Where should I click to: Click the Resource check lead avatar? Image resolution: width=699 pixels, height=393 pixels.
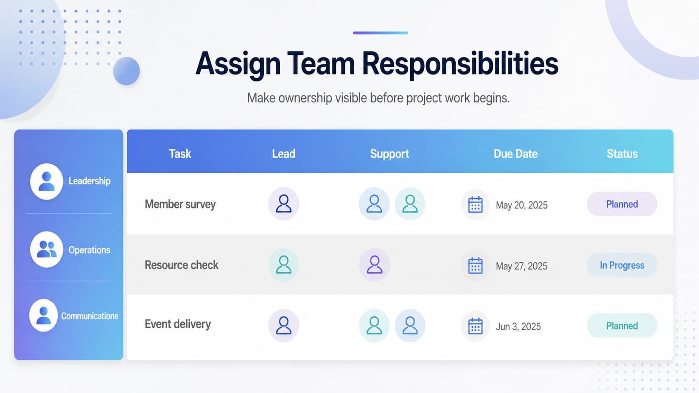click(x=283, y=265)
